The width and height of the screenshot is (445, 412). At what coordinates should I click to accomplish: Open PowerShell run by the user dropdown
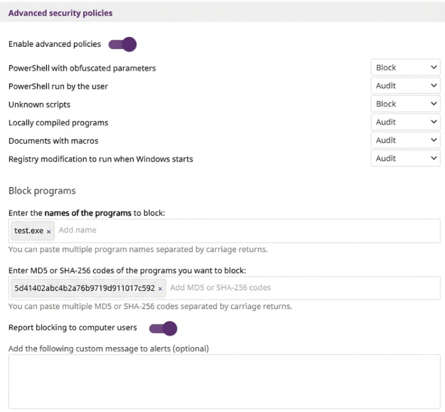tap(405, 86)
